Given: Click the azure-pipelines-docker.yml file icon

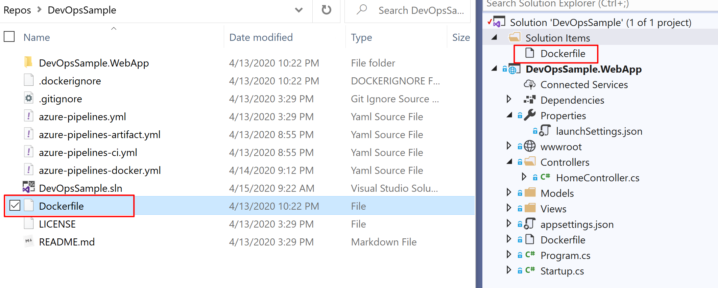Looking at the screenshot, I should (x=29, y=170).
